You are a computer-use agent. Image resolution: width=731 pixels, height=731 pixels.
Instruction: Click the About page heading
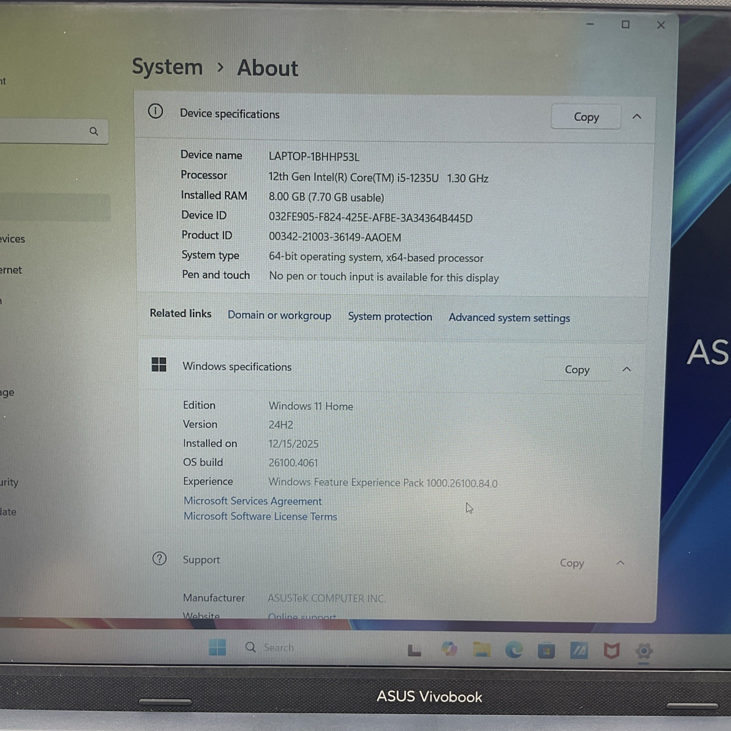coord(268,68)
